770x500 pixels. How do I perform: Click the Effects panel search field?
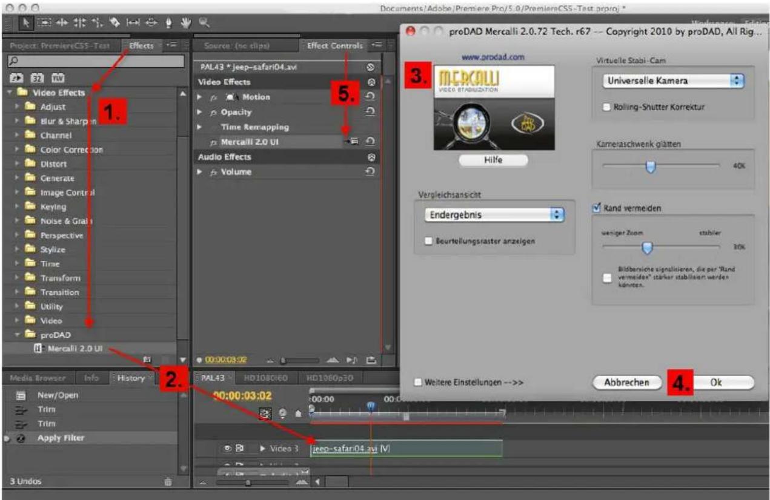pyautogui.click(x=96, y=61)
